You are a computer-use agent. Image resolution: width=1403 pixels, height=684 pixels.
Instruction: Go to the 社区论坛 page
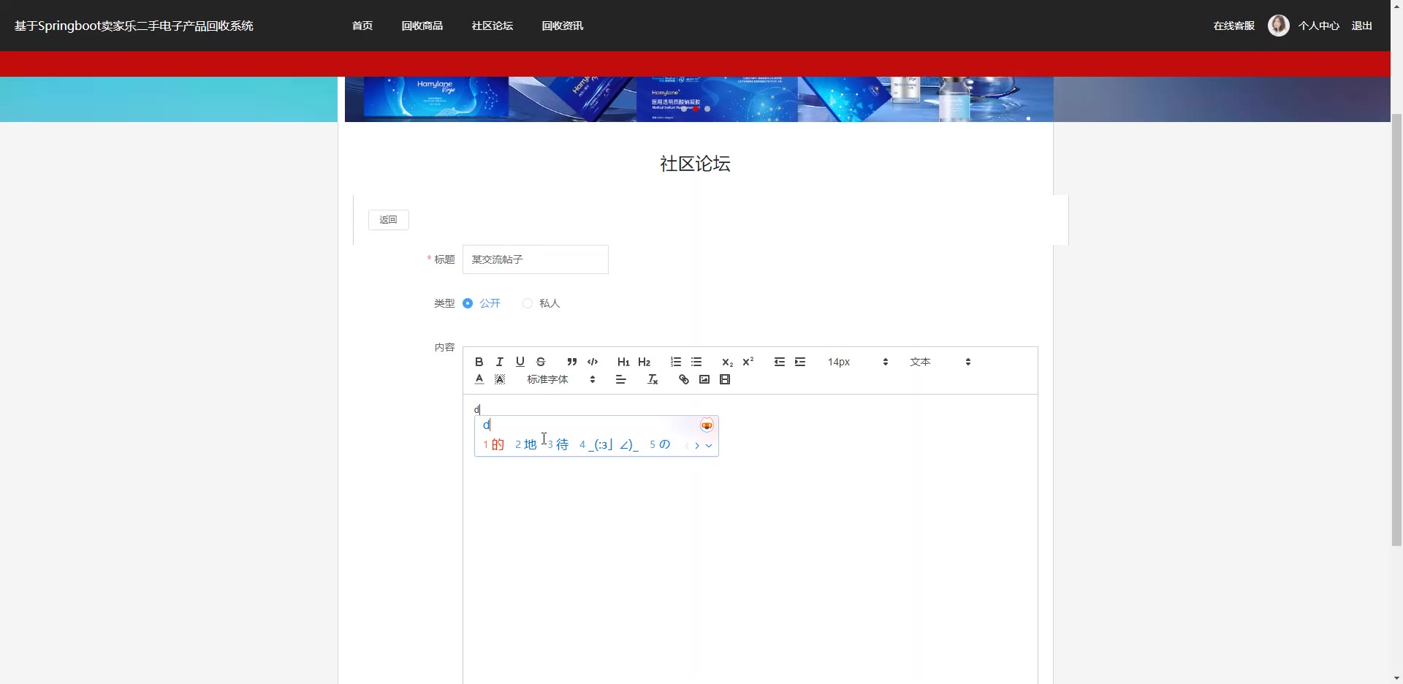click(x=492, y=26)
